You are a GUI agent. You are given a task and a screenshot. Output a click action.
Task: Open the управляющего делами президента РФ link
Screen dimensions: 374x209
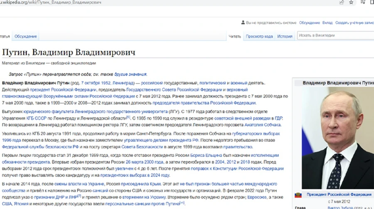tap(161, 140)
